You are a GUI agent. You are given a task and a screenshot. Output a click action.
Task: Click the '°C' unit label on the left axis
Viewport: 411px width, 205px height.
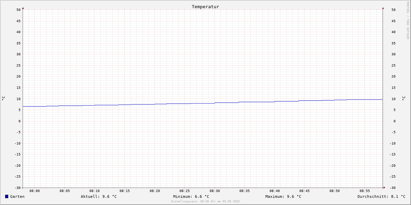(3, 98)
